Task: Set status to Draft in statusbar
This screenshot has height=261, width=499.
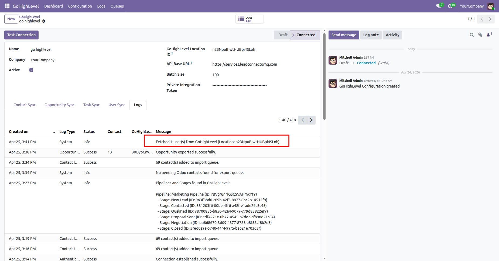Action: [x=283, y=35]
